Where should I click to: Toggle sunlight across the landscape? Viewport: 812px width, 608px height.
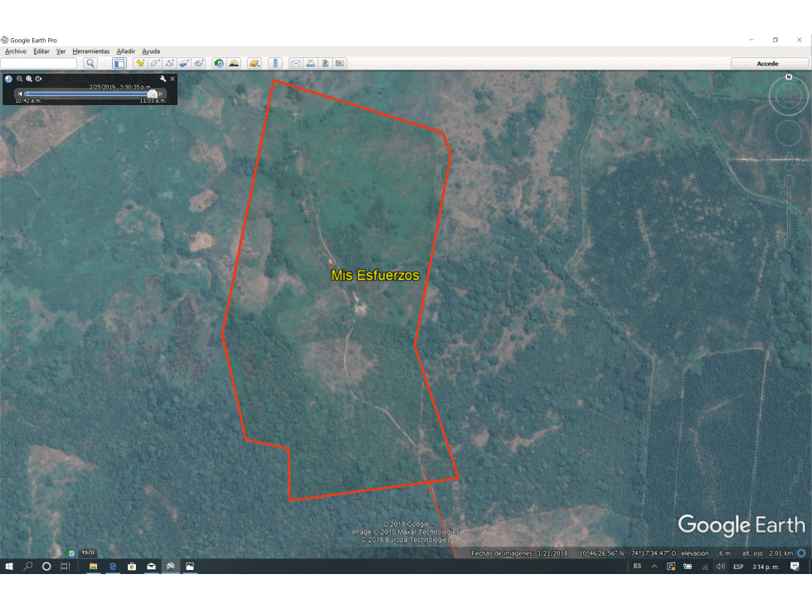coord(234,63)
